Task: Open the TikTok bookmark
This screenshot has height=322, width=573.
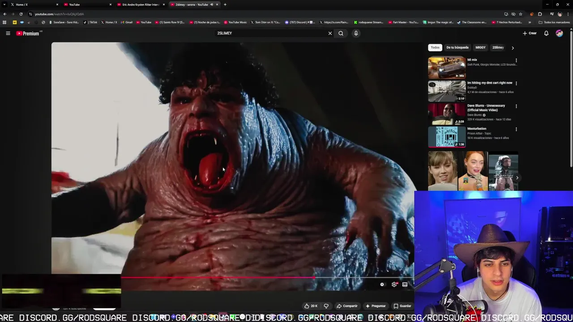Action: coord(91,22)
